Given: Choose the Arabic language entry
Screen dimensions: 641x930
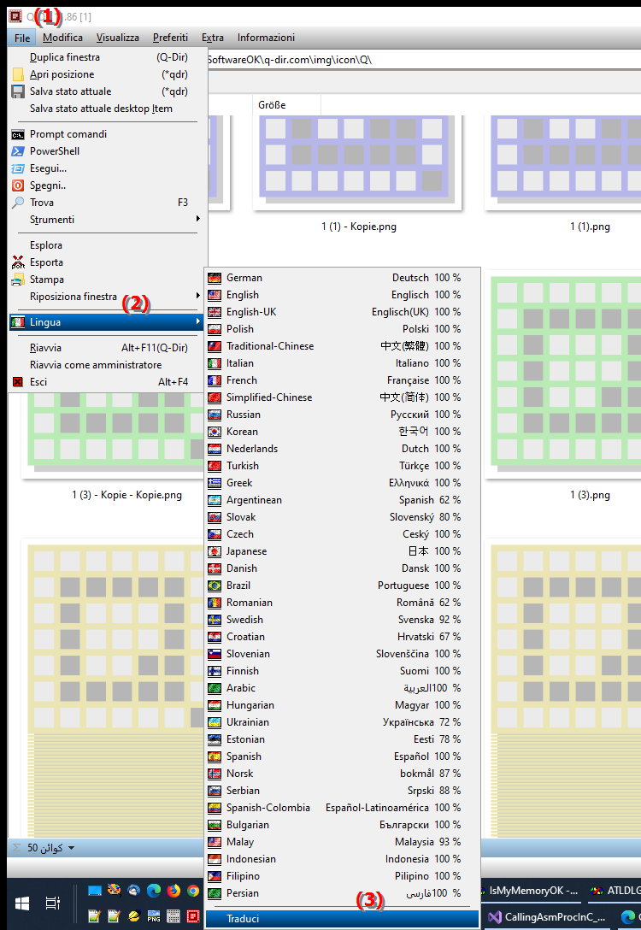Looking at the screenshot, I should click(342, 688).
